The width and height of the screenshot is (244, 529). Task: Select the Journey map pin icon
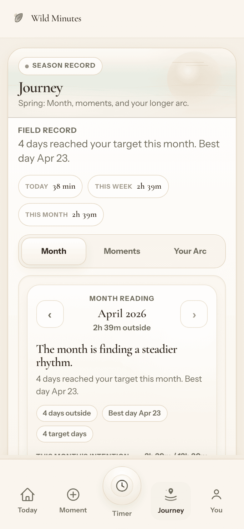tap(171, 494)
